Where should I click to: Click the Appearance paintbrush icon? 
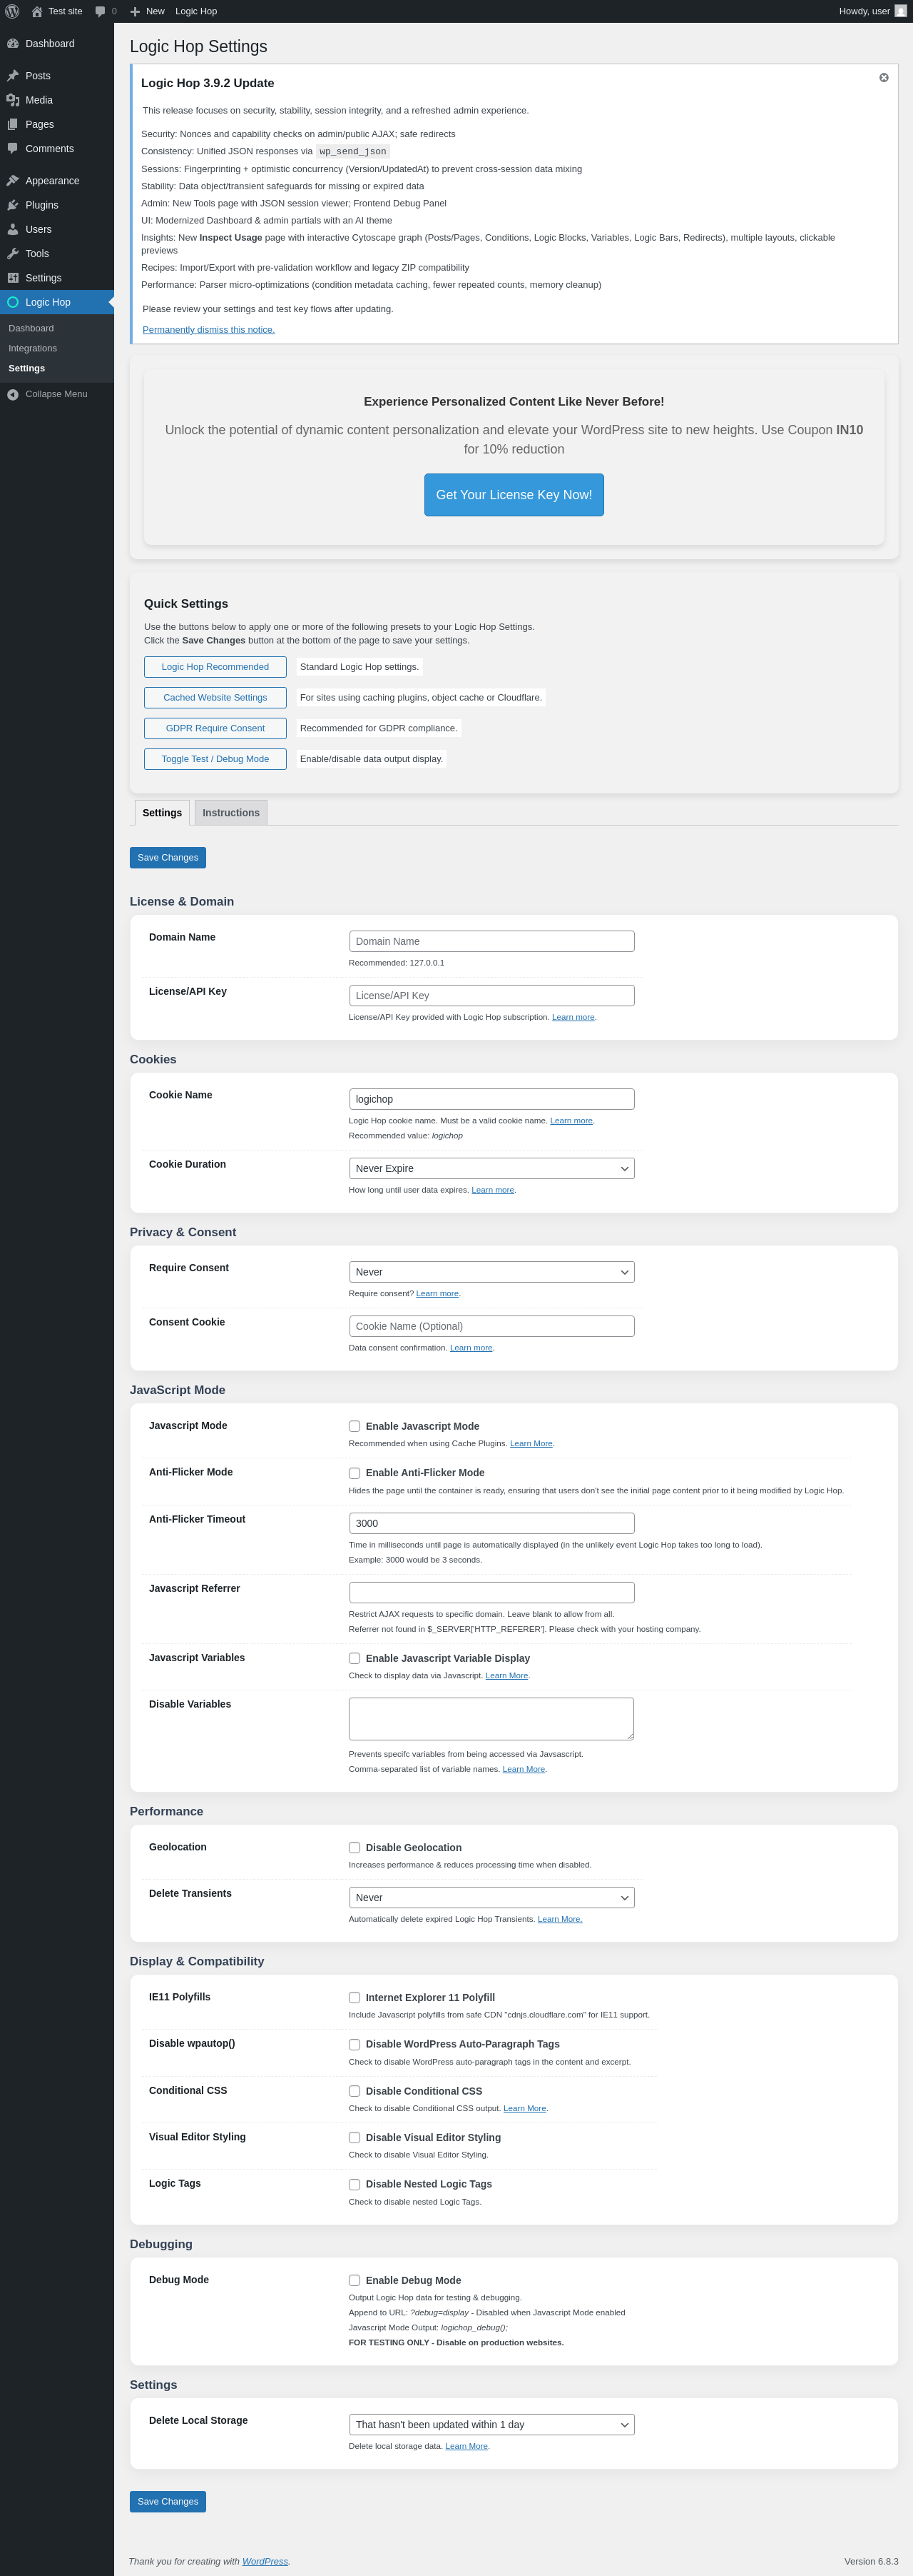[x=13, y=181]
